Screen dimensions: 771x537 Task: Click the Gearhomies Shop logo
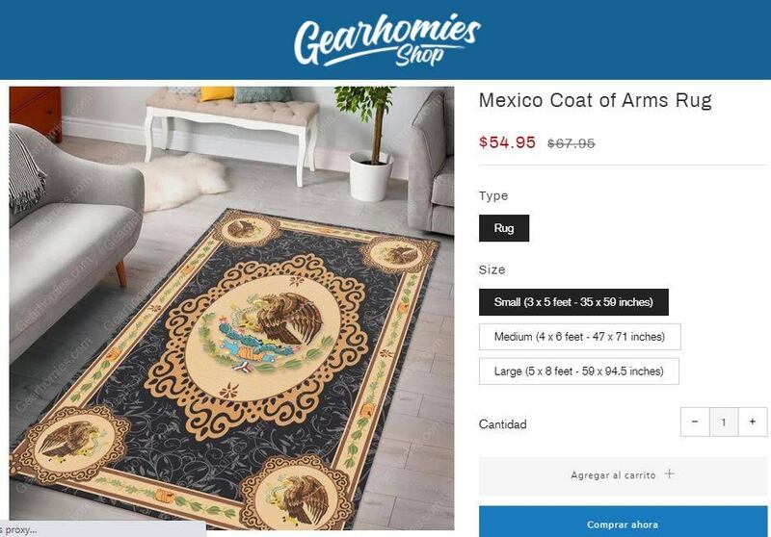pyautogui.click(x=387, y=40)
